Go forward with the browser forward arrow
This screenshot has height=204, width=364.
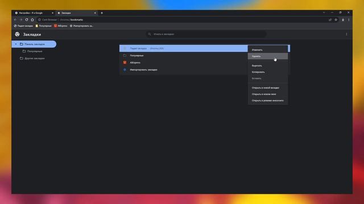point(21,20)
